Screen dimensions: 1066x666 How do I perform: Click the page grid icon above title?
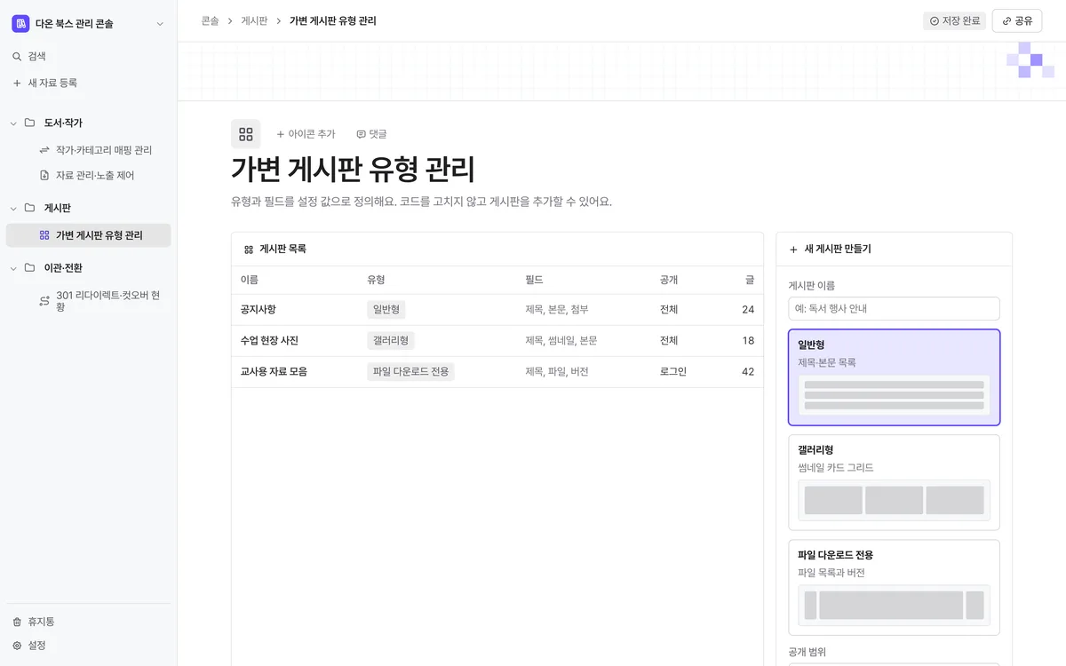click(246, 134)
